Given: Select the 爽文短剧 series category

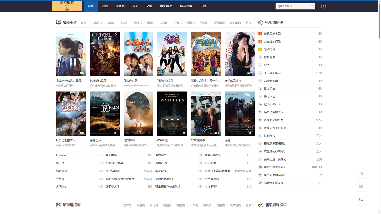Looking at the screenshot, I should pyautogui.click(x=235, y=205).
